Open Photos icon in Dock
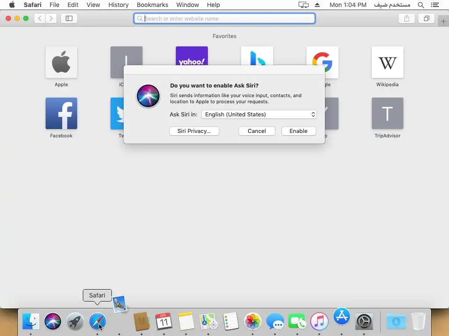Screen dimensions: 449x336 (253, 321)
